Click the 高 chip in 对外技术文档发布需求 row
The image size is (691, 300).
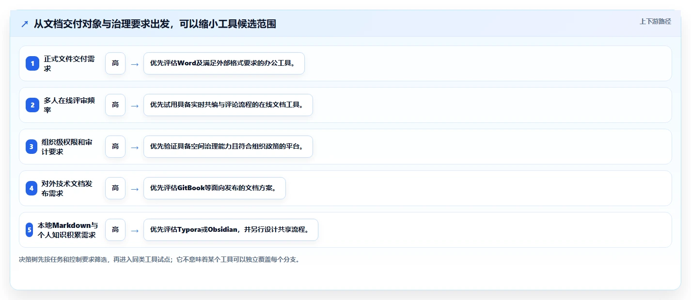pyautogui.click(x=115, y=188)
